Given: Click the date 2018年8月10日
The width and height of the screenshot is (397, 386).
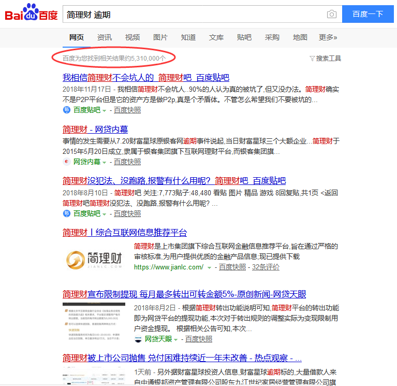Looking at the screenshot, I should point(85,193).
